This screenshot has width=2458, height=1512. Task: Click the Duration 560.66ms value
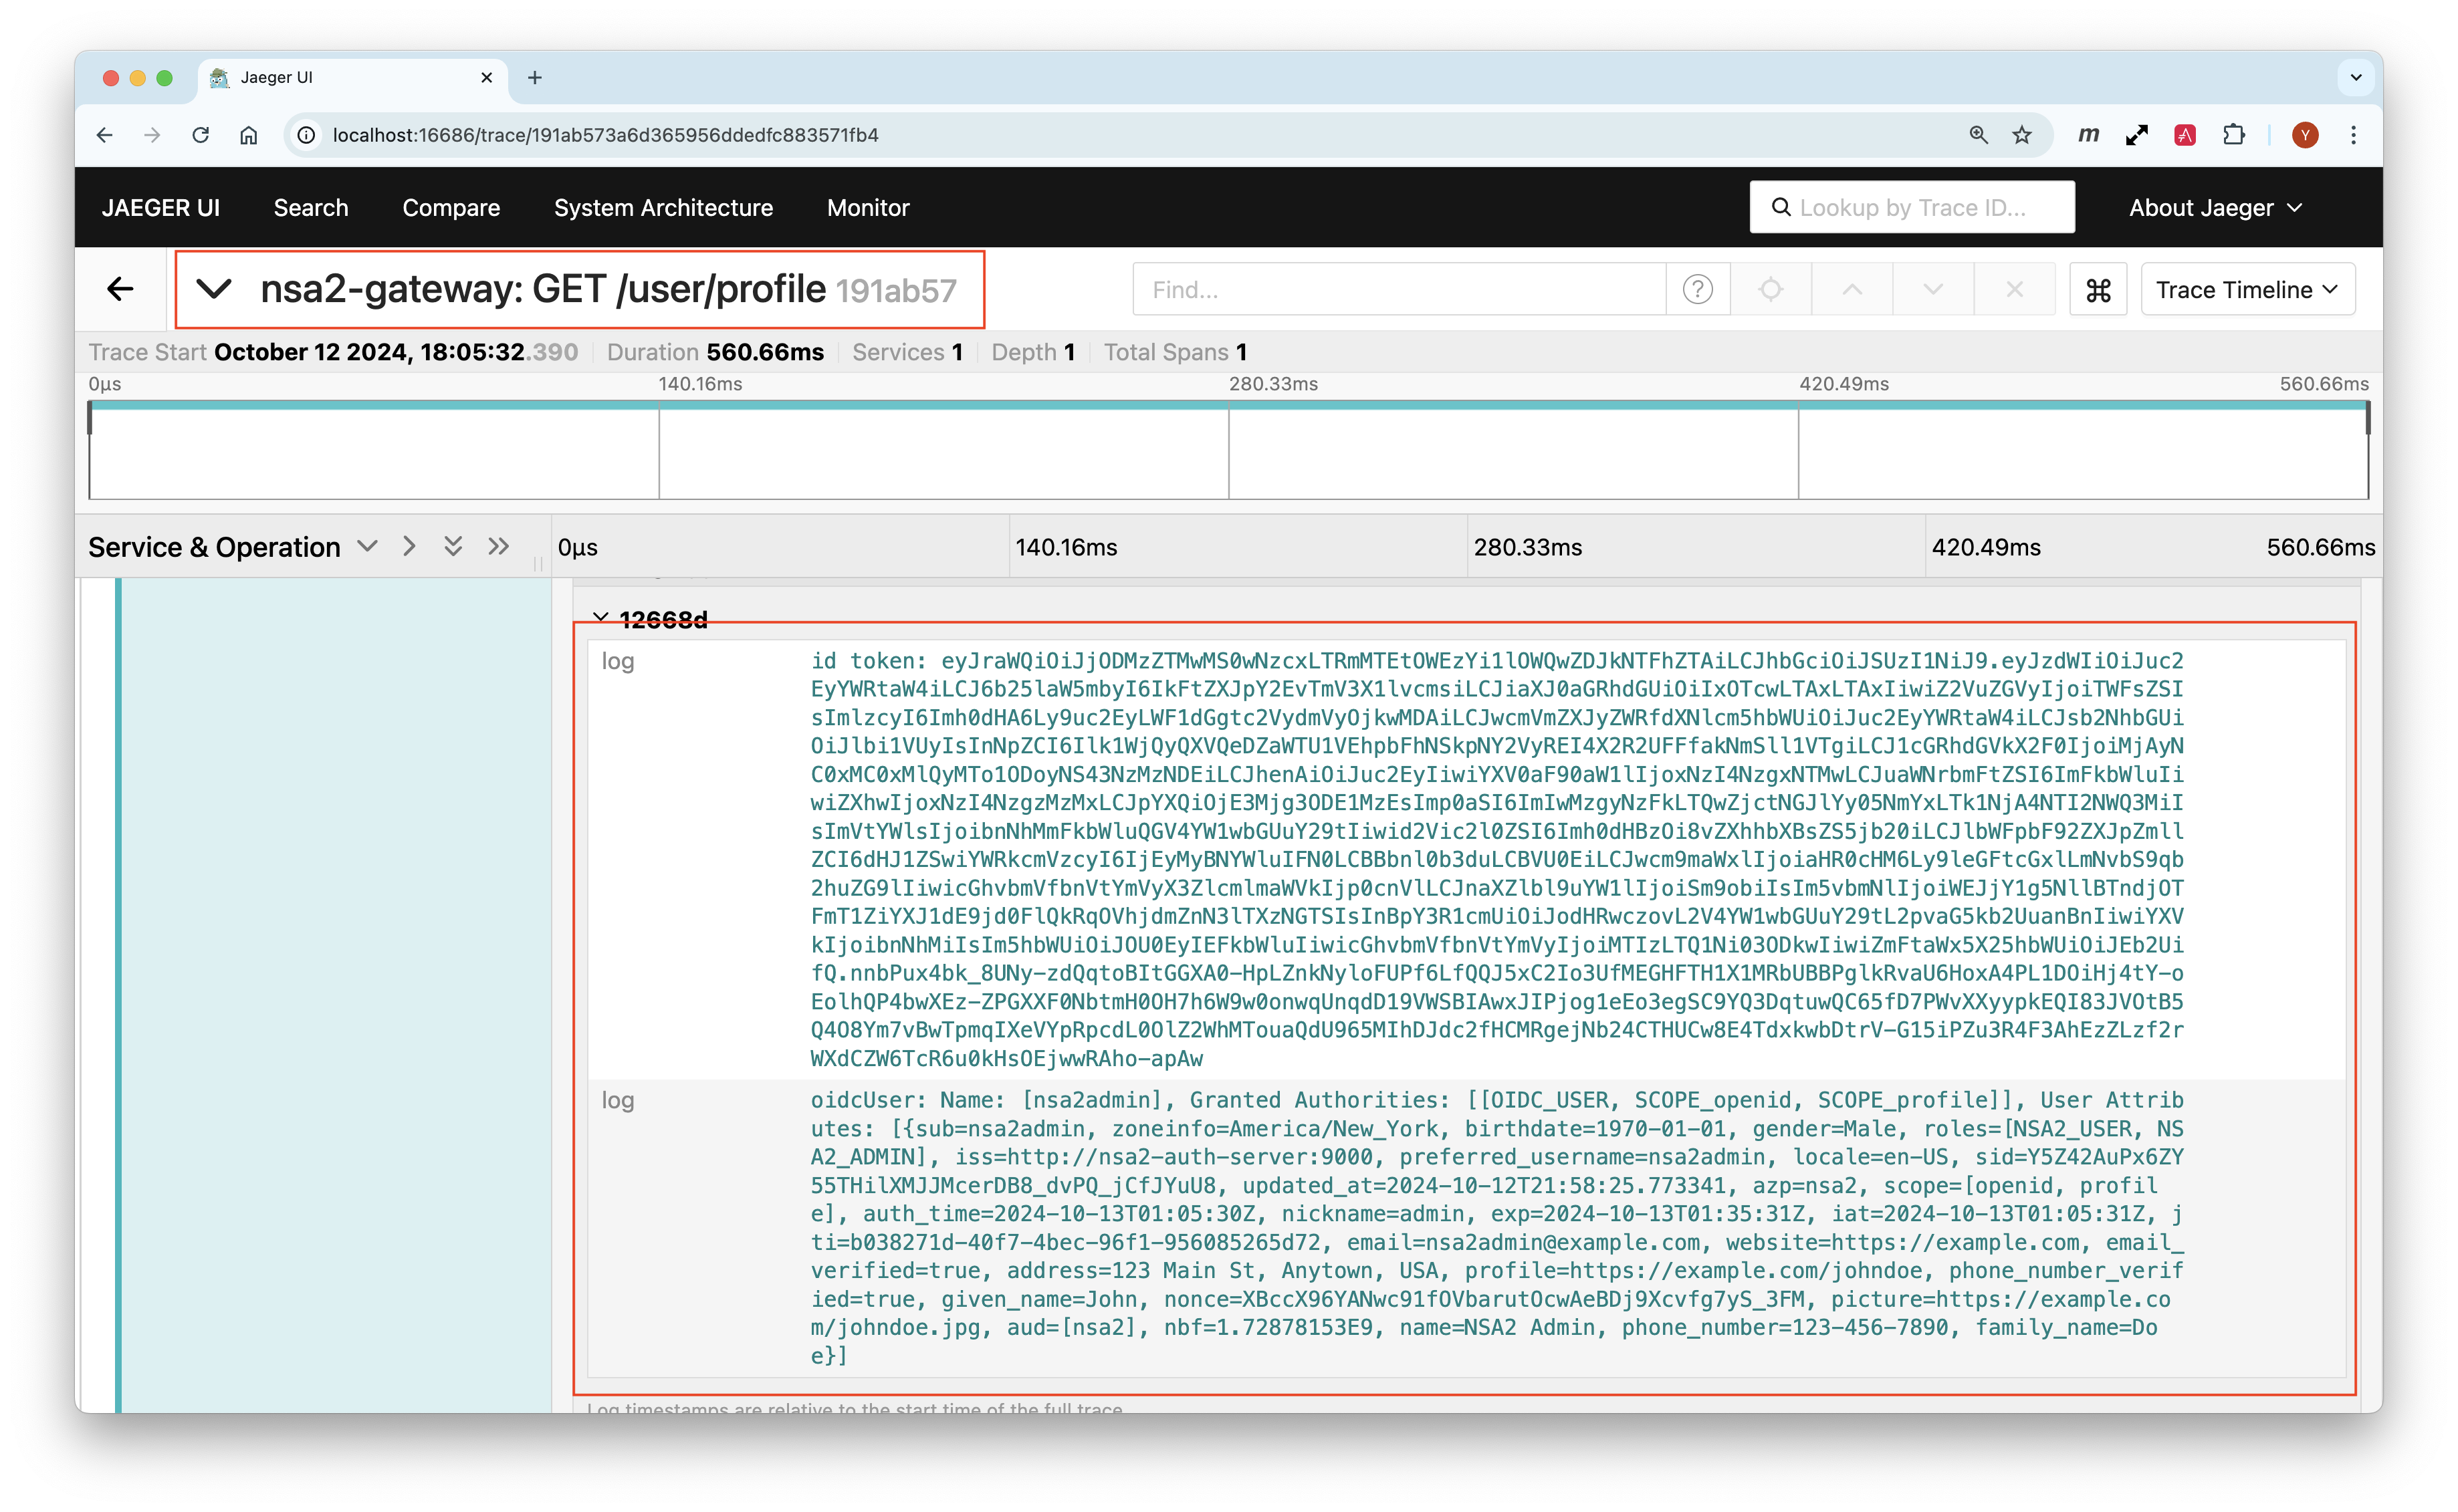(766, 352)
